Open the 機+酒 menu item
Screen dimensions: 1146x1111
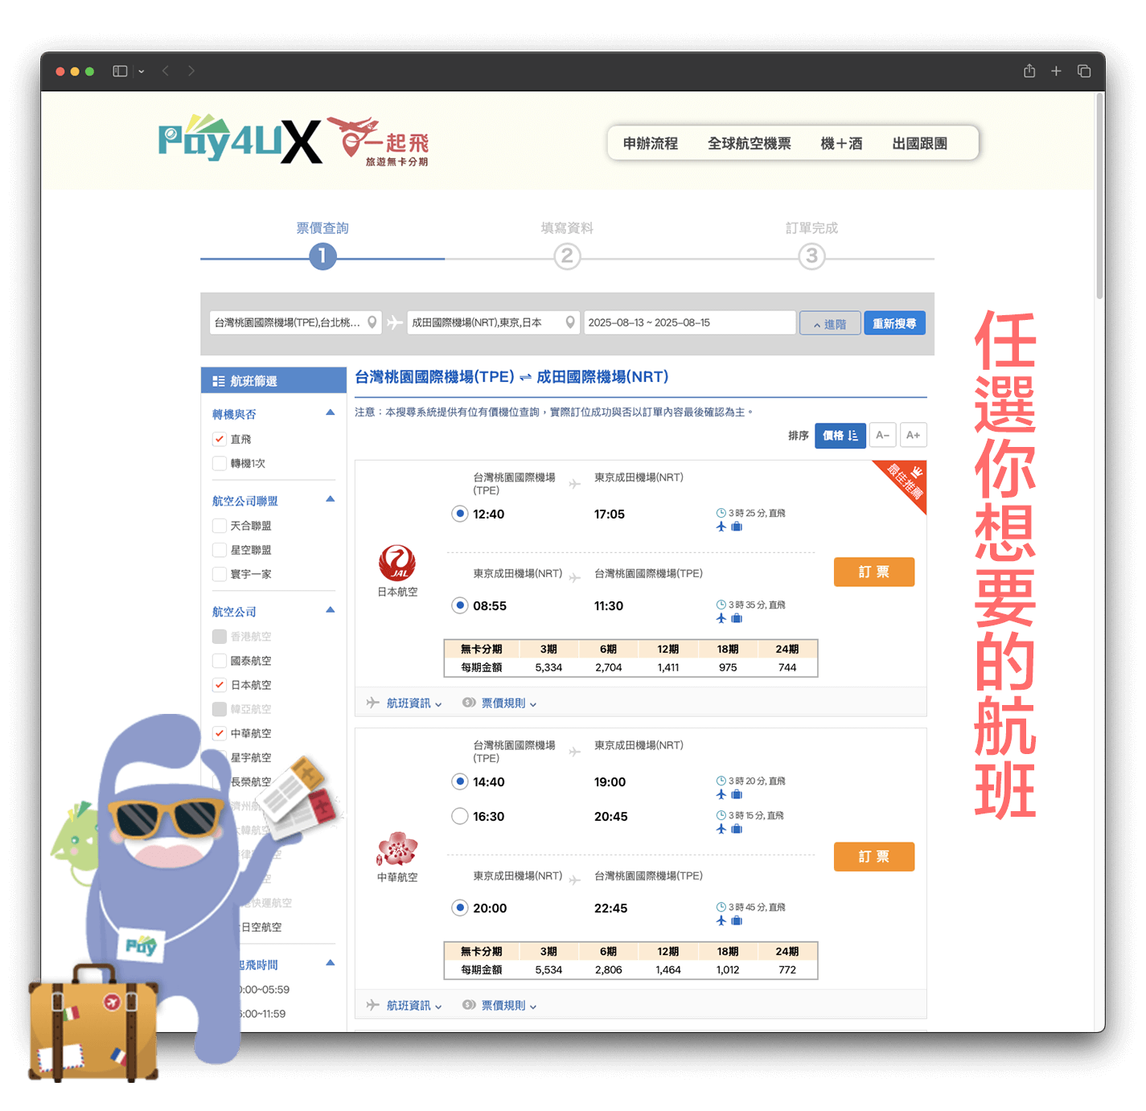coord(841,143)
